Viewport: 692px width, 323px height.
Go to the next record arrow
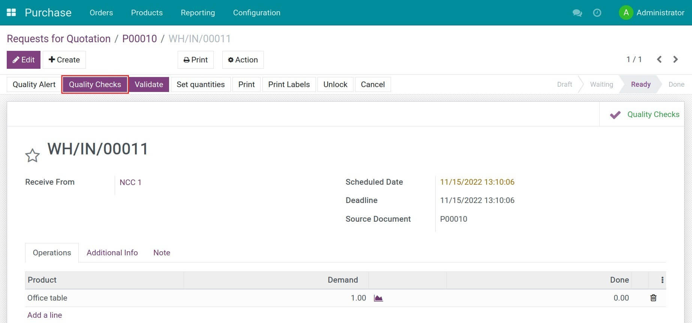pos(676,59)
